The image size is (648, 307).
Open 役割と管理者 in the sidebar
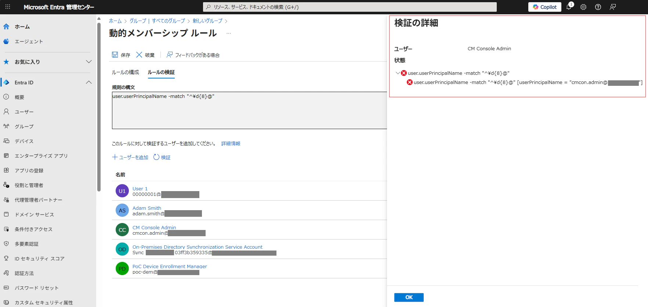tap(29, 185)
